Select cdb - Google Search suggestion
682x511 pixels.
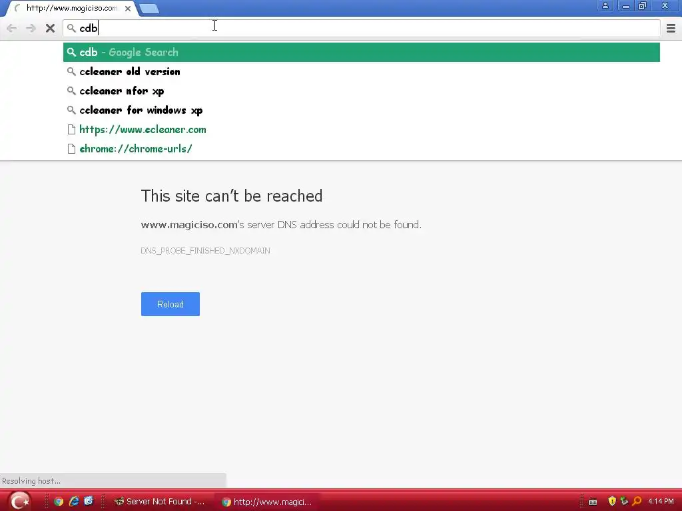[362, 52]
